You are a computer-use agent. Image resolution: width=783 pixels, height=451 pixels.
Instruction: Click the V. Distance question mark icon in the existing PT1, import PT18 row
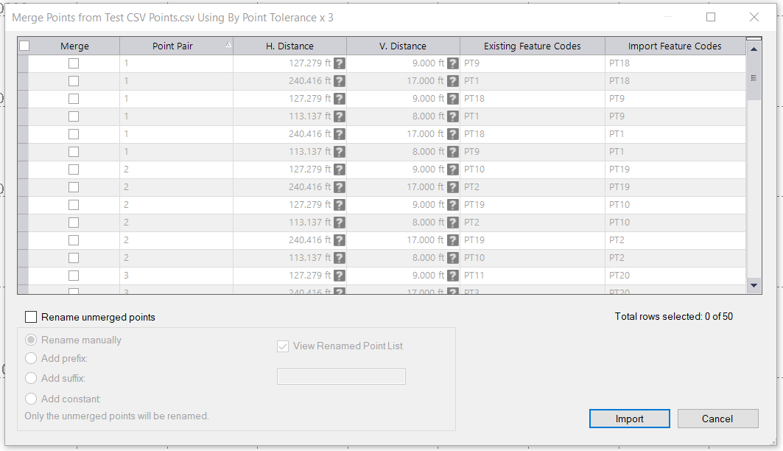452,81
